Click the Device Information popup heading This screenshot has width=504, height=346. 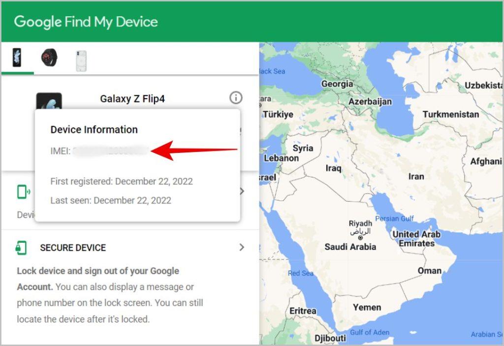click(x=94, y=130)
